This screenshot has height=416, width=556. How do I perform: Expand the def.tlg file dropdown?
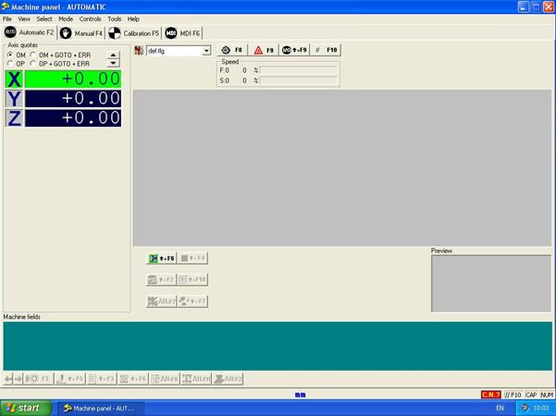coord(206,51)
